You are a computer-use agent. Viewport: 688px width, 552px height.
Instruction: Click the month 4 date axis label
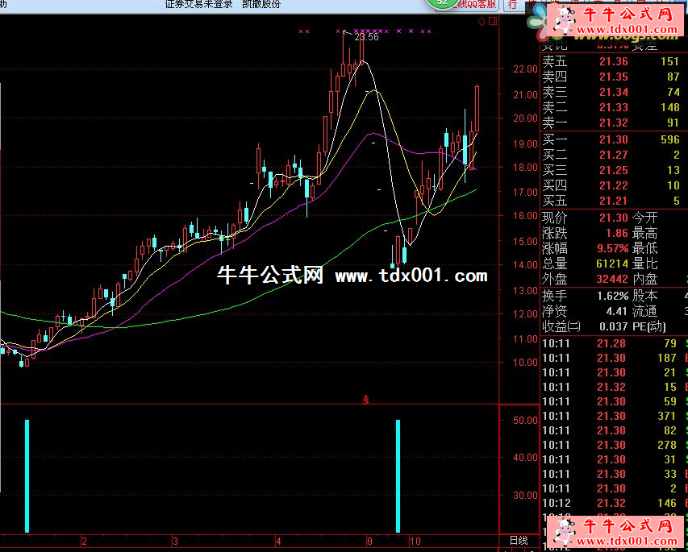(x=278, y=542)
